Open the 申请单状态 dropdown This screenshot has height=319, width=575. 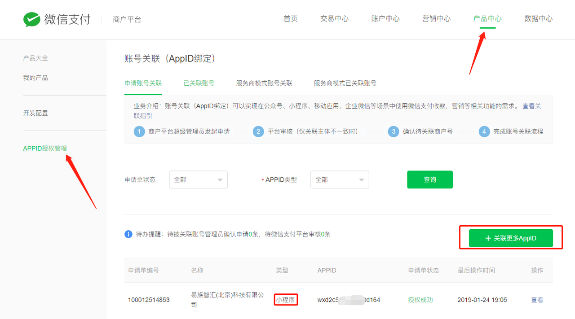199,179
